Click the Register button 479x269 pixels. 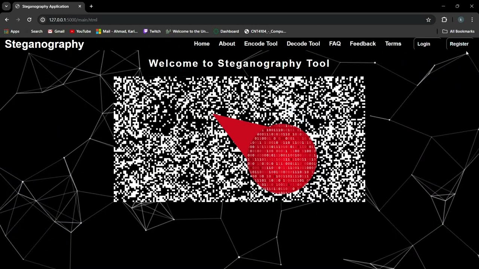(x=460, y=44)
